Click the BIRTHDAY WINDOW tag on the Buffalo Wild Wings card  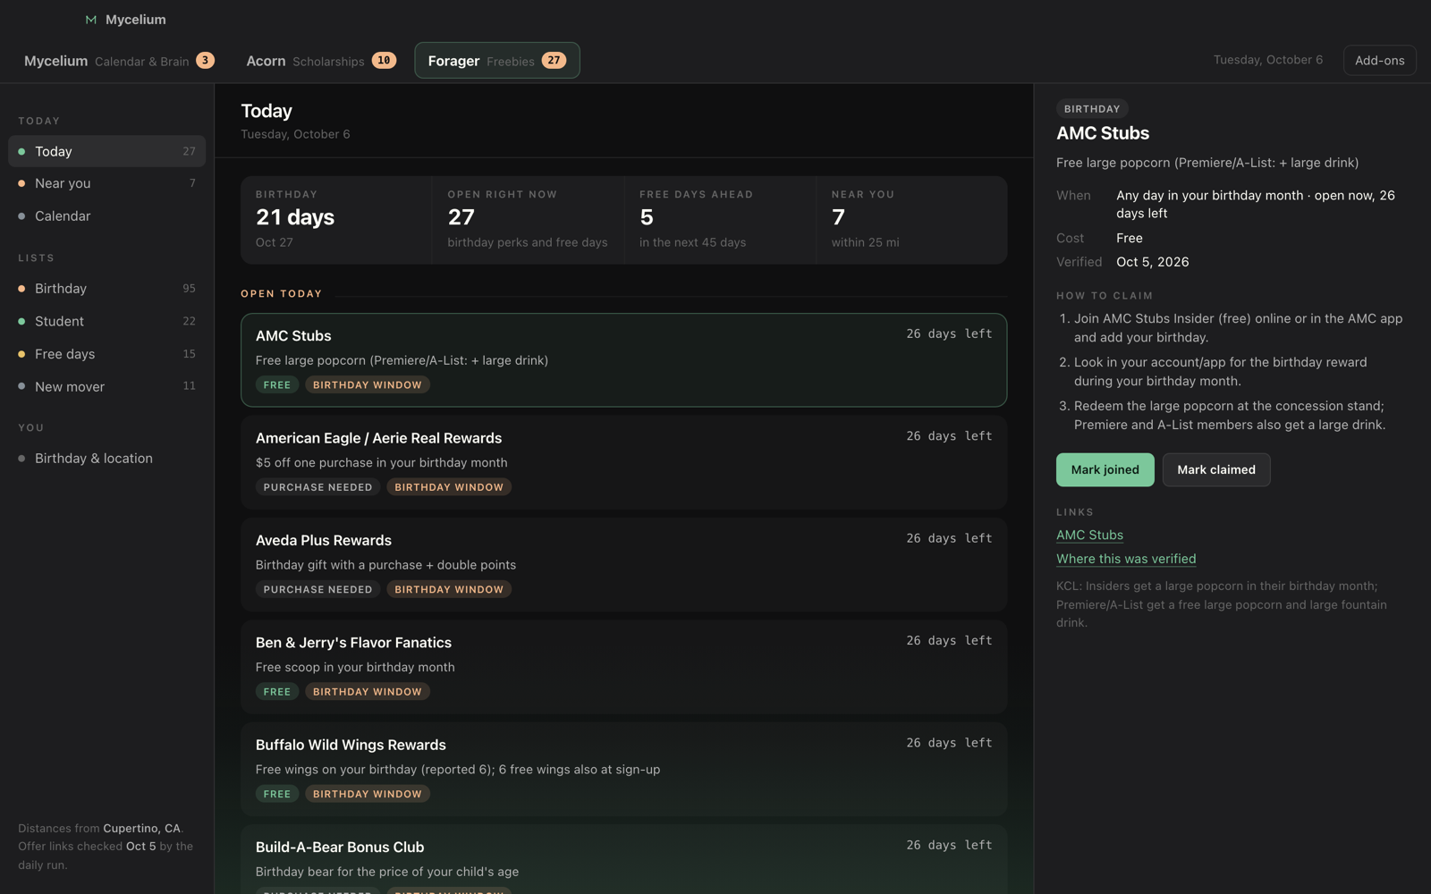(368, 794)
